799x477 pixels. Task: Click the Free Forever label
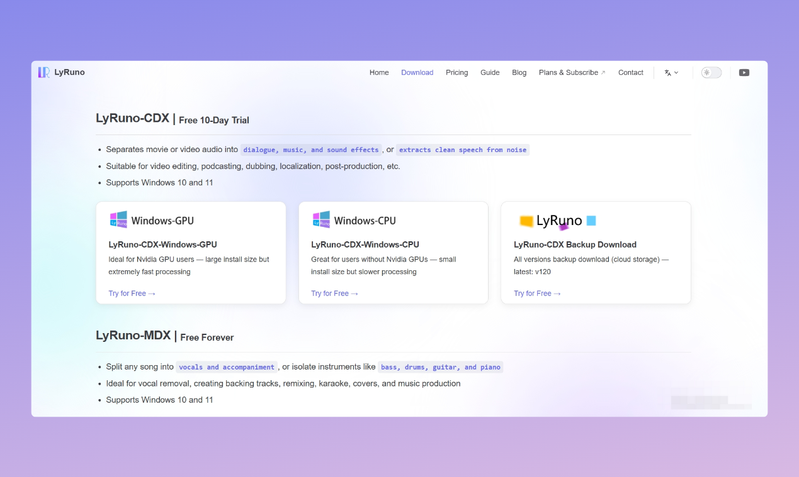(207, 337)
